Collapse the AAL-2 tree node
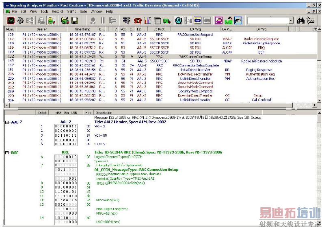 coord(7,122)
